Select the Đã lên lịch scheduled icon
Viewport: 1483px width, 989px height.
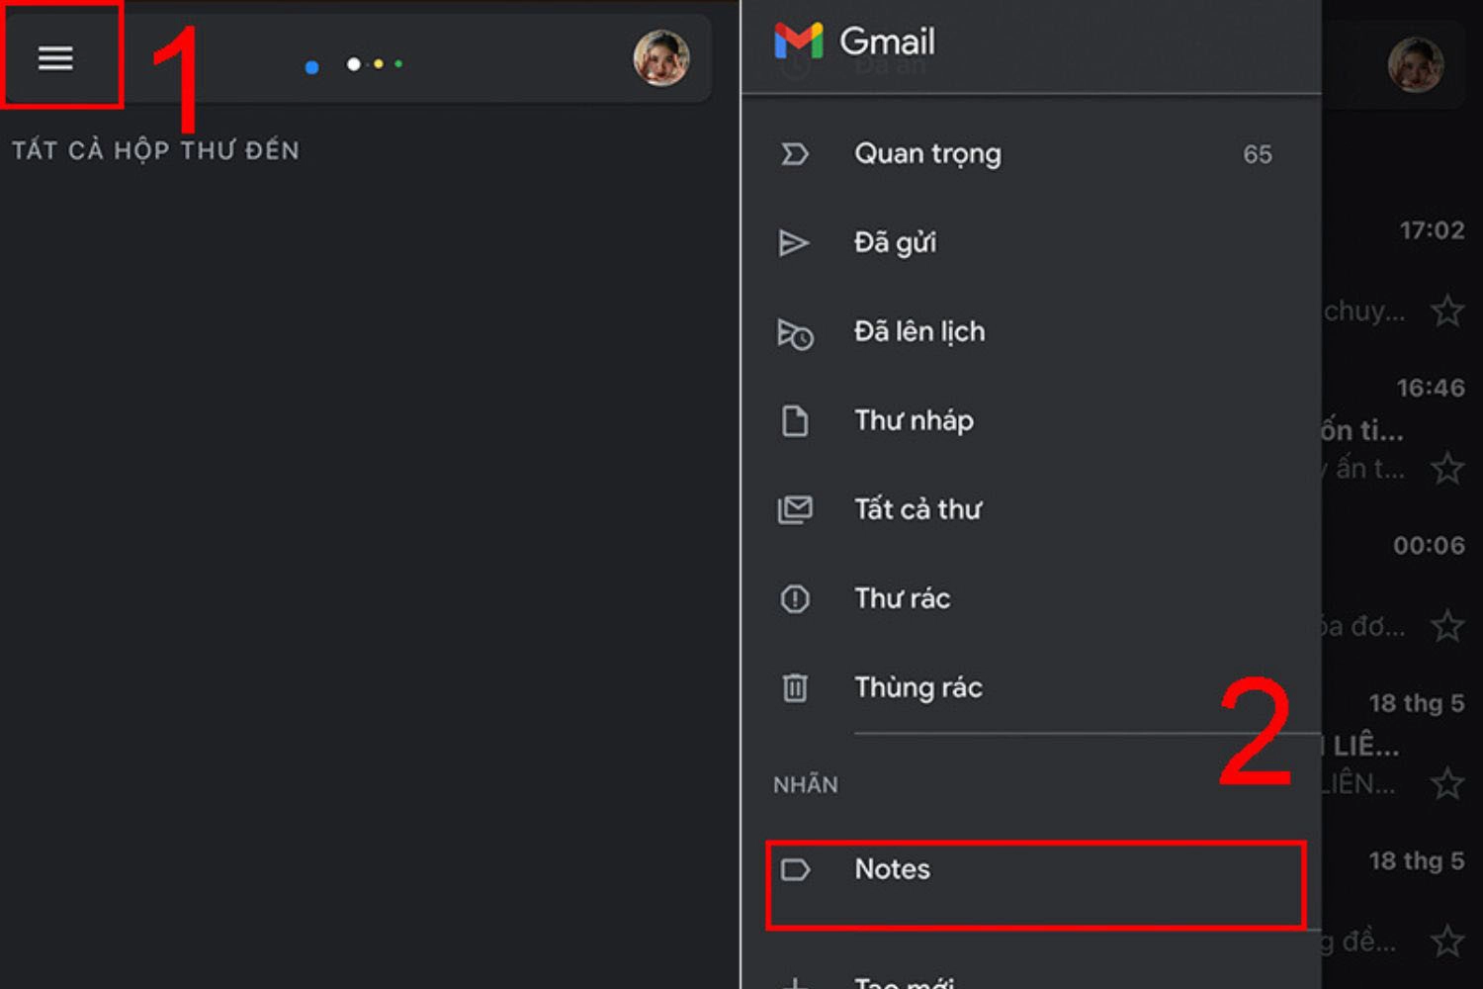pyautogui.click(x=795, y=333)
